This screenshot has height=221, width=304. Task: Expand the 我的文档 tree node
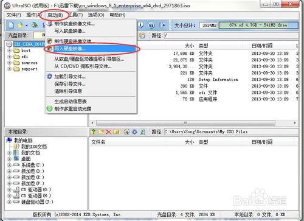tap(9, 153)
